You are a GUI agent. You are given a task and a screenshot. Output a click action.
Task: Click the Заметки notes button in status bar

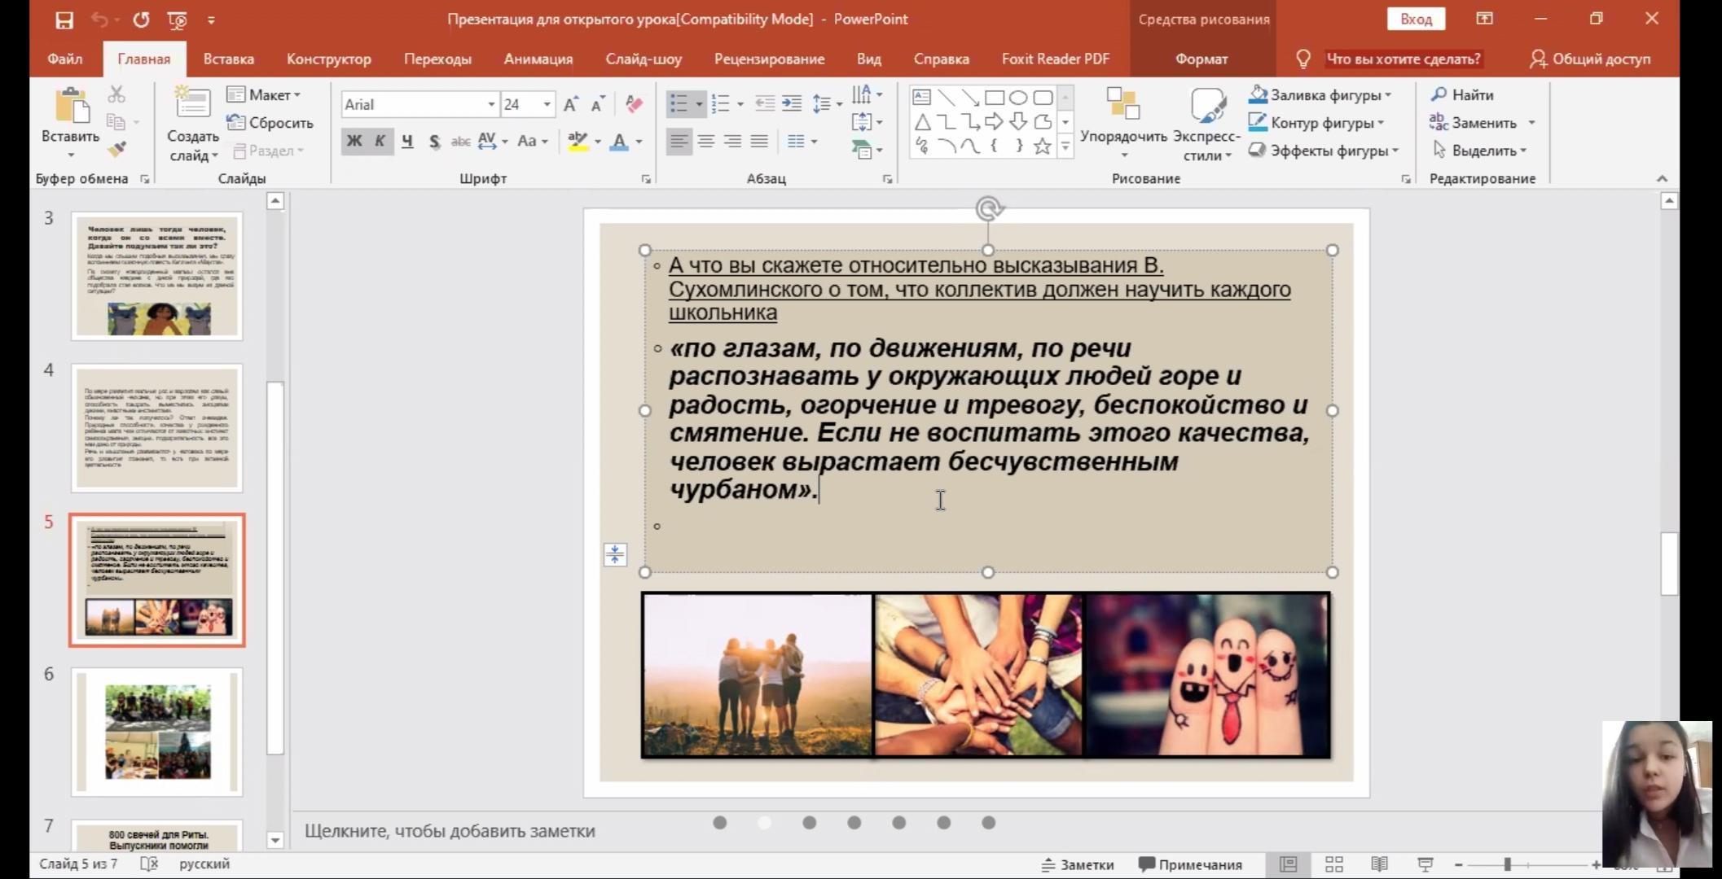1077,864
